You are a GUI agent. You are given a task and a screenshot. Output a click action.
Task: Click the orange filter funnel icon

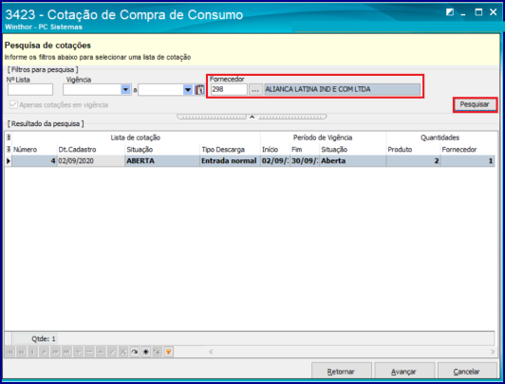(x=168, y=352)
